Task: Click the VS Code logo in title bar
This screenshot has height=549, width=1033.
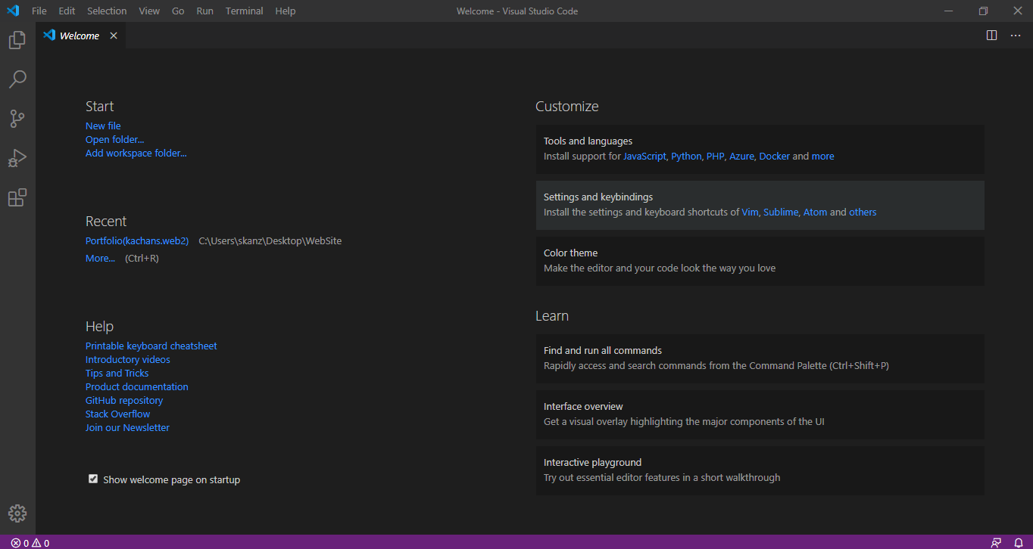Action: pos(13,11)
